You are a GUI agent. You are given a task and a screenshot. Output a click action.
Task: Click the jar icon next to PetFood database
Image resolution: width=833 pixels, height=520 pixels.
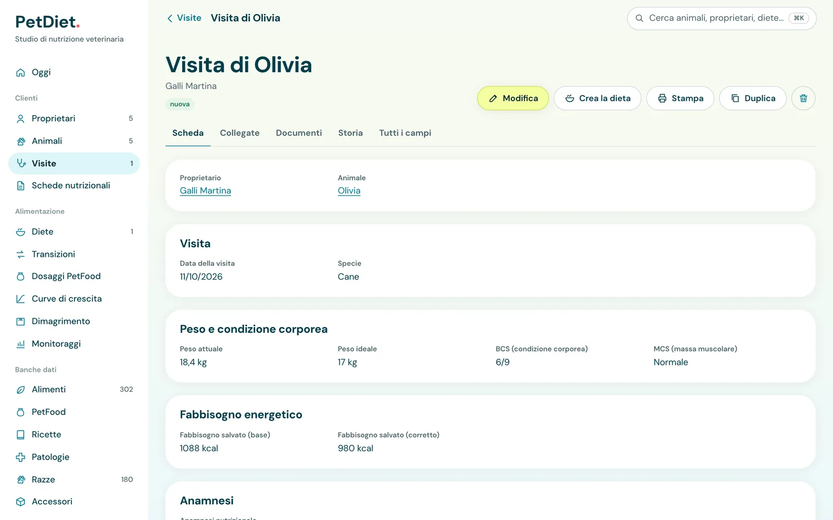(21, 412)
